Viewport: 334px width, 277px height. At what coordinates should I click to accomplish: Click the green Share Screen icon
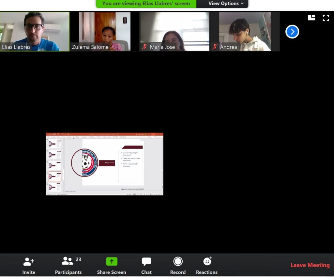[x=112, y=262]
